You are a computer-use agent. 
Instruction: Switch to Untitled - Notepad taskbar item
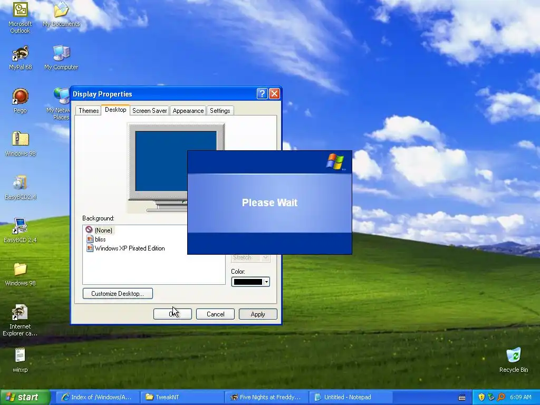click(351, 397)
